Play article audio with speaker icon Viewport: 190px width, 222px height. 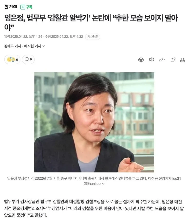tap(151, 60)
